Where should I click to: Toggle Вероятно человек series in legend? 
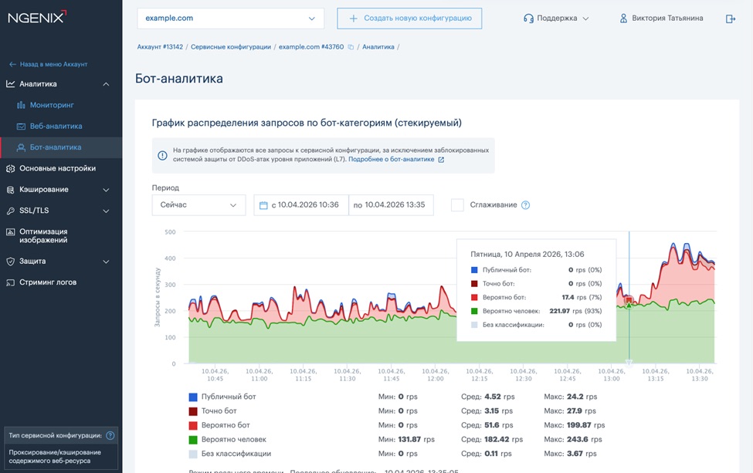click(236, 439)
